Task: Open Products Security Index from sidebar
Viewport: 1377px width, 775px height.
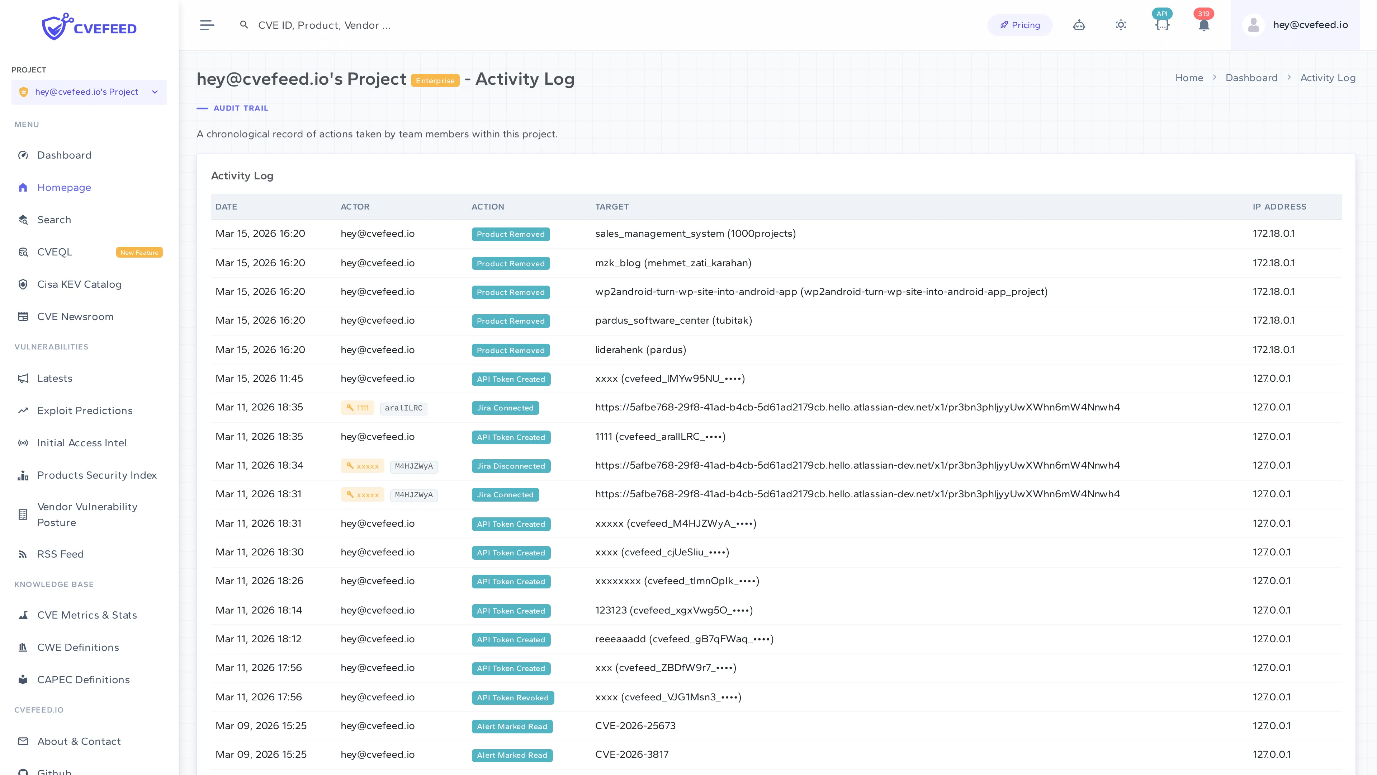Action: tap(97, 475)
